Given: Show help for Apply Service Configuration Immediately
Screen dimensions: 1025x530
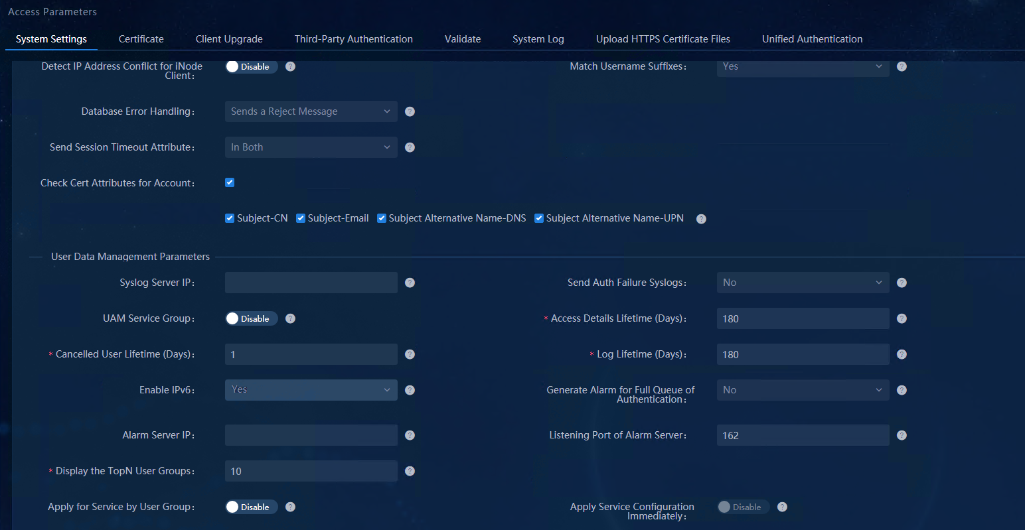Looking at the screenshot, I should click(x=782, y=507).
